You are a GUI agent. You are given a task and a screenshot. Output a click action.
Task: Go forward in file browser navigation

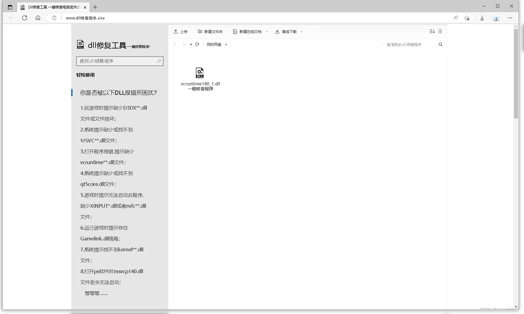pyautogui.click(x=184, y=45)
